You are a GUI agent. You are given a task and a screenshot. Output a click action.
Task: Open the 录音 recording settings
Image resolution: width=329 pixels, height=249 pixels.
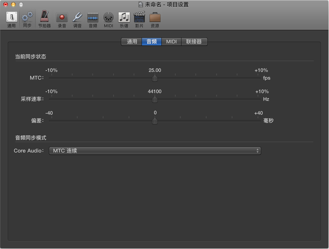pyautogui.click(x=62, y=20)
